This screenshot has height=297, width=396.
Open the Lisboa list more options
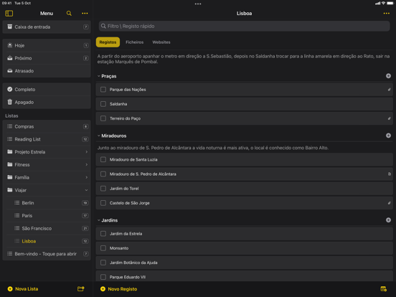coord(387,13)
